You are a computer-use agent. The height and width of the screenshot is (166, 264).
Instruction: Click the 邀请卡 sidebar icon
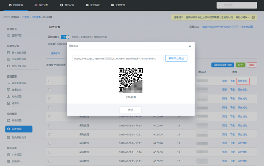click(9, 103)
